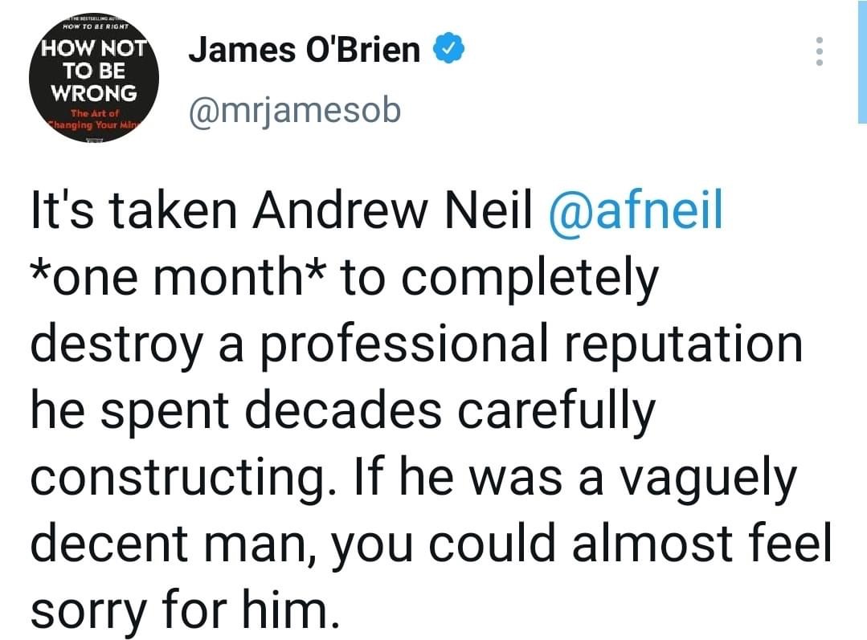
Task: Open the @afneil mention link
Action: click(636, 210)
